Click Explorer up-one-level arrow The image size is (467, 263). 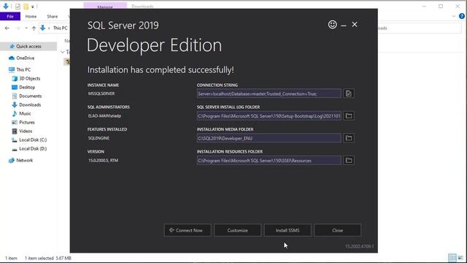click(x=34, y=28)
